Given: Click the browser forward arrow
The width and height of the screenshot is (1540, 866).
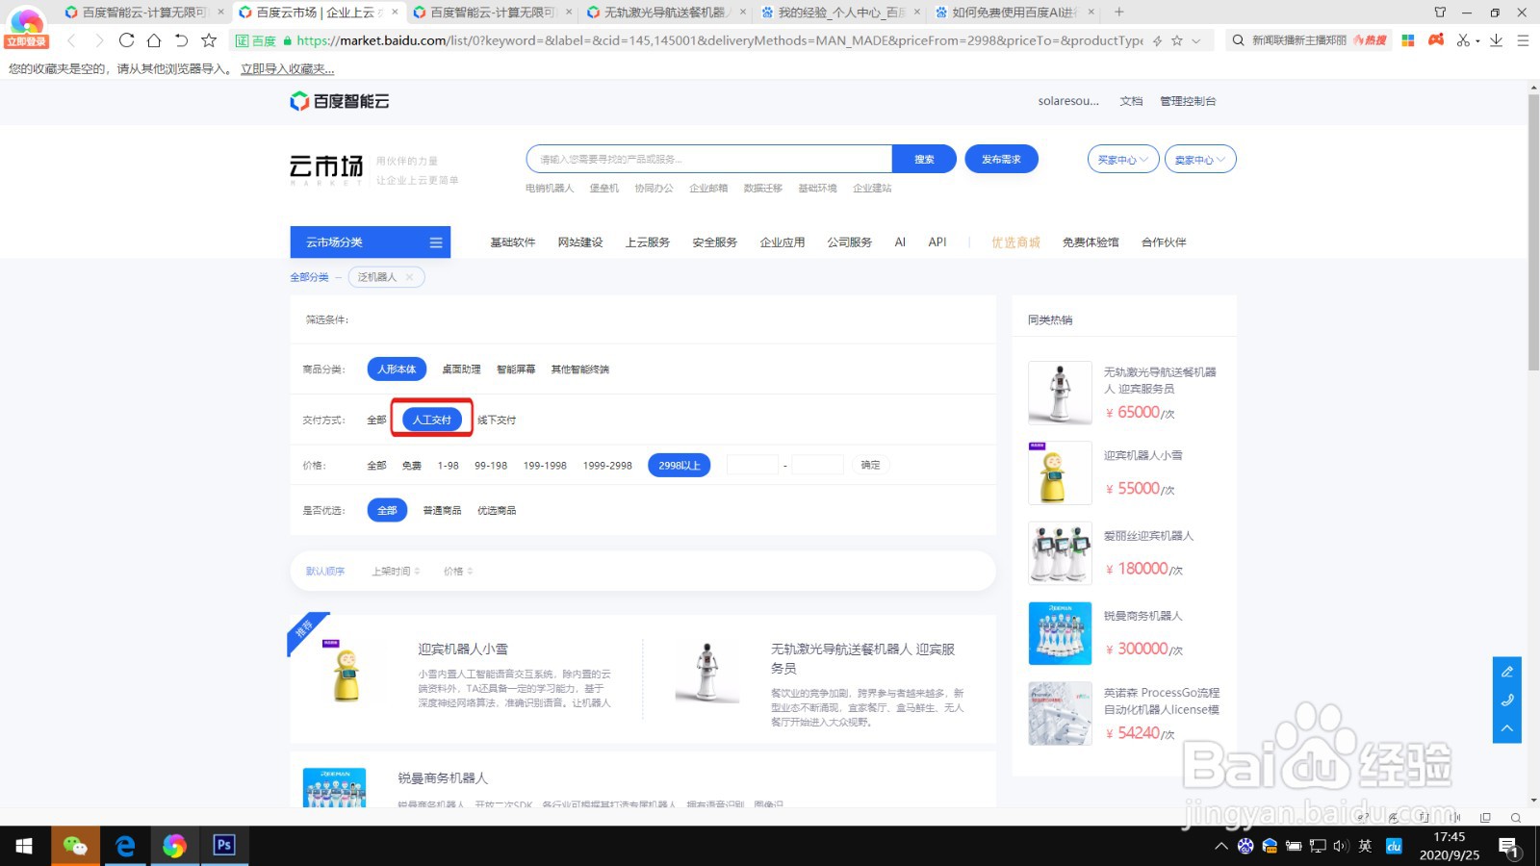Looking at the screenshot, I should (98, 40).
